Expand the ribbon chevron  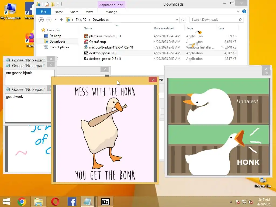click(x=238, y=11)
